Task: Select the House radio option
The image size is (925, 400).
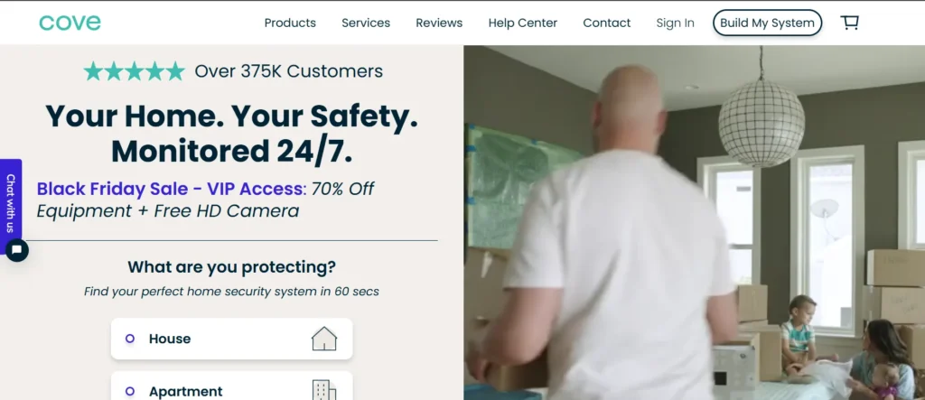Action: click(130, 339)
